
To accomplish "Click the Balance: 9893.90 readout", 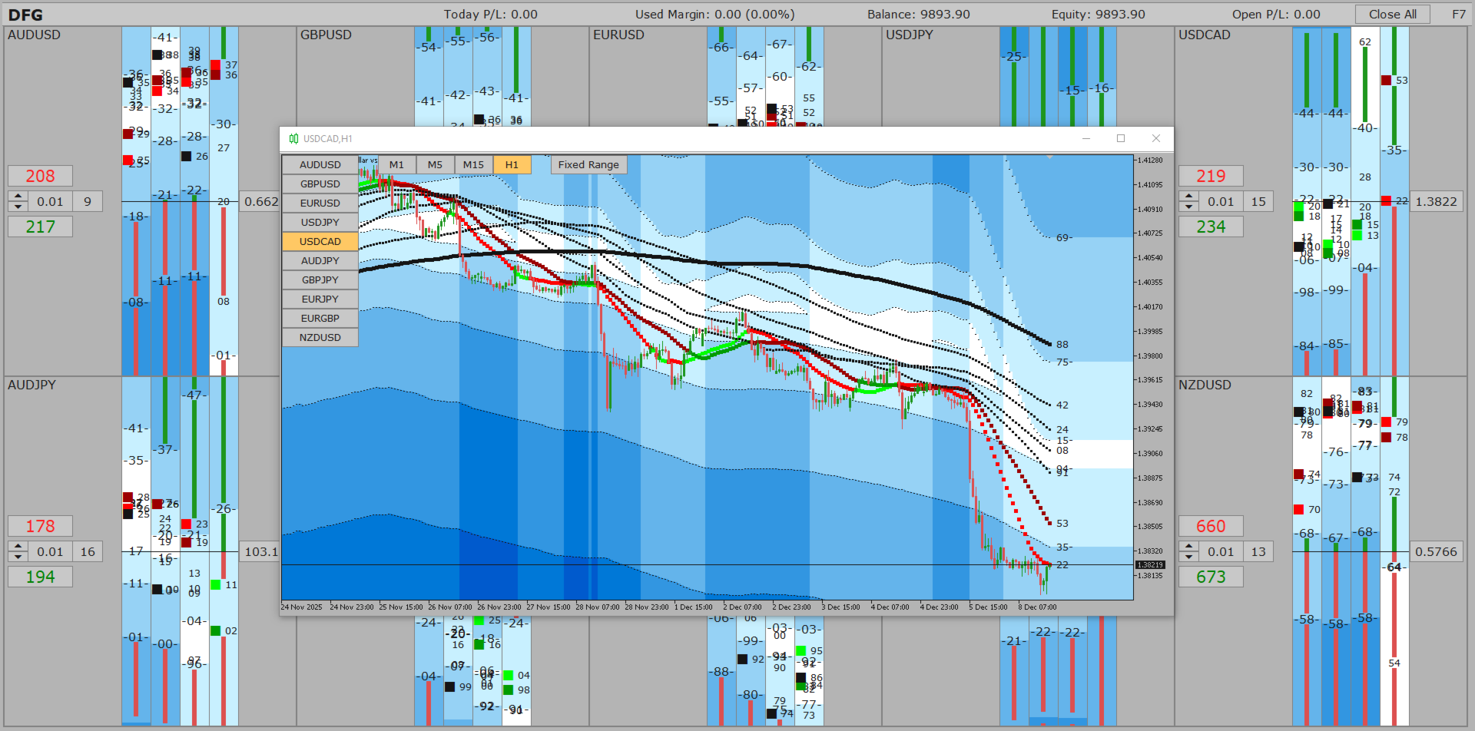I will point(919,14).
